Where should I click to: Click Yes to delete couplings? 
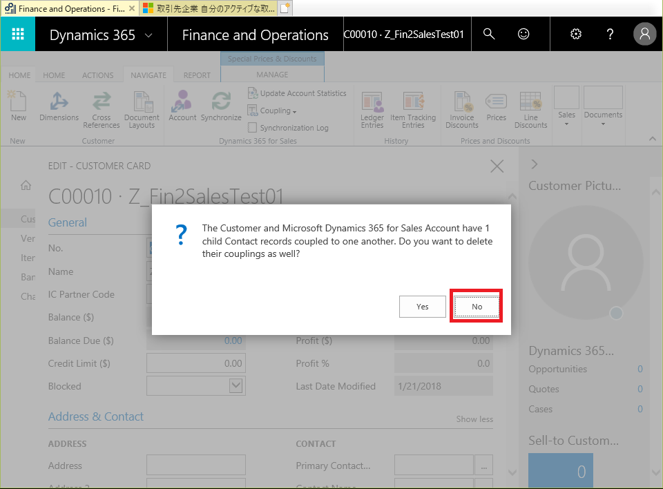[x=423, y=307]
